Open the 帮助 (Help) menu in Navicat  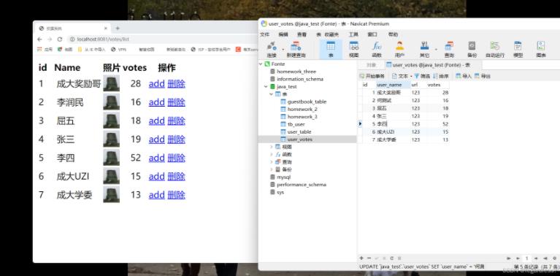point(393,34)
